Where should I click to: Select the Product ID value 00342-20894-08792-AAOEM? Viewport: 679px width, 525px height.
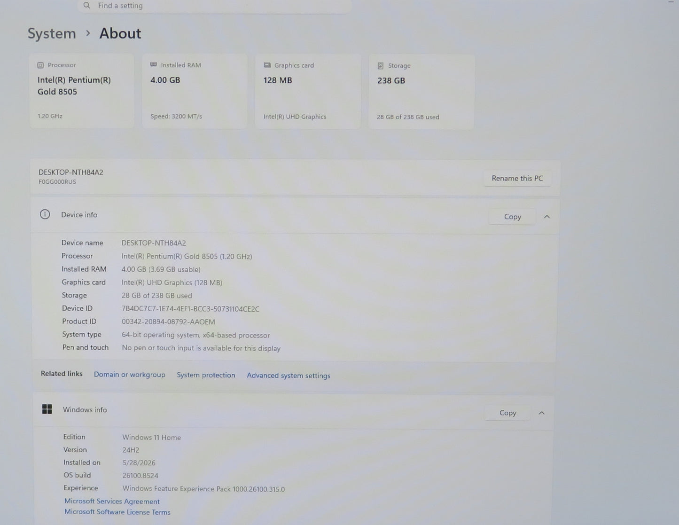point(168,322)
